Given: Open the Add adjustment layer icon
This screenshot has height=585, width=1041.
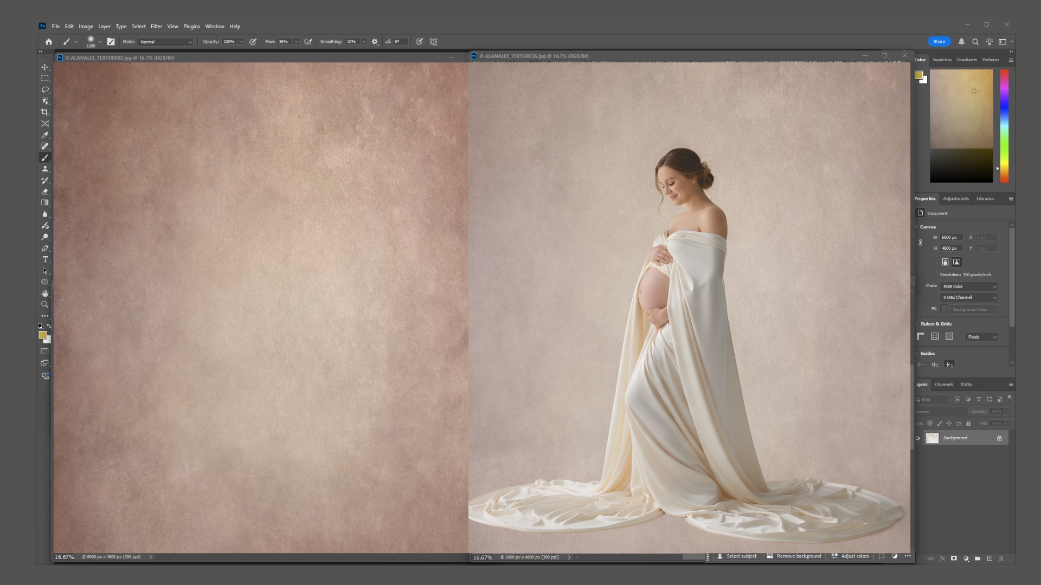Looking at the screenshot, I should click(966, 558).
